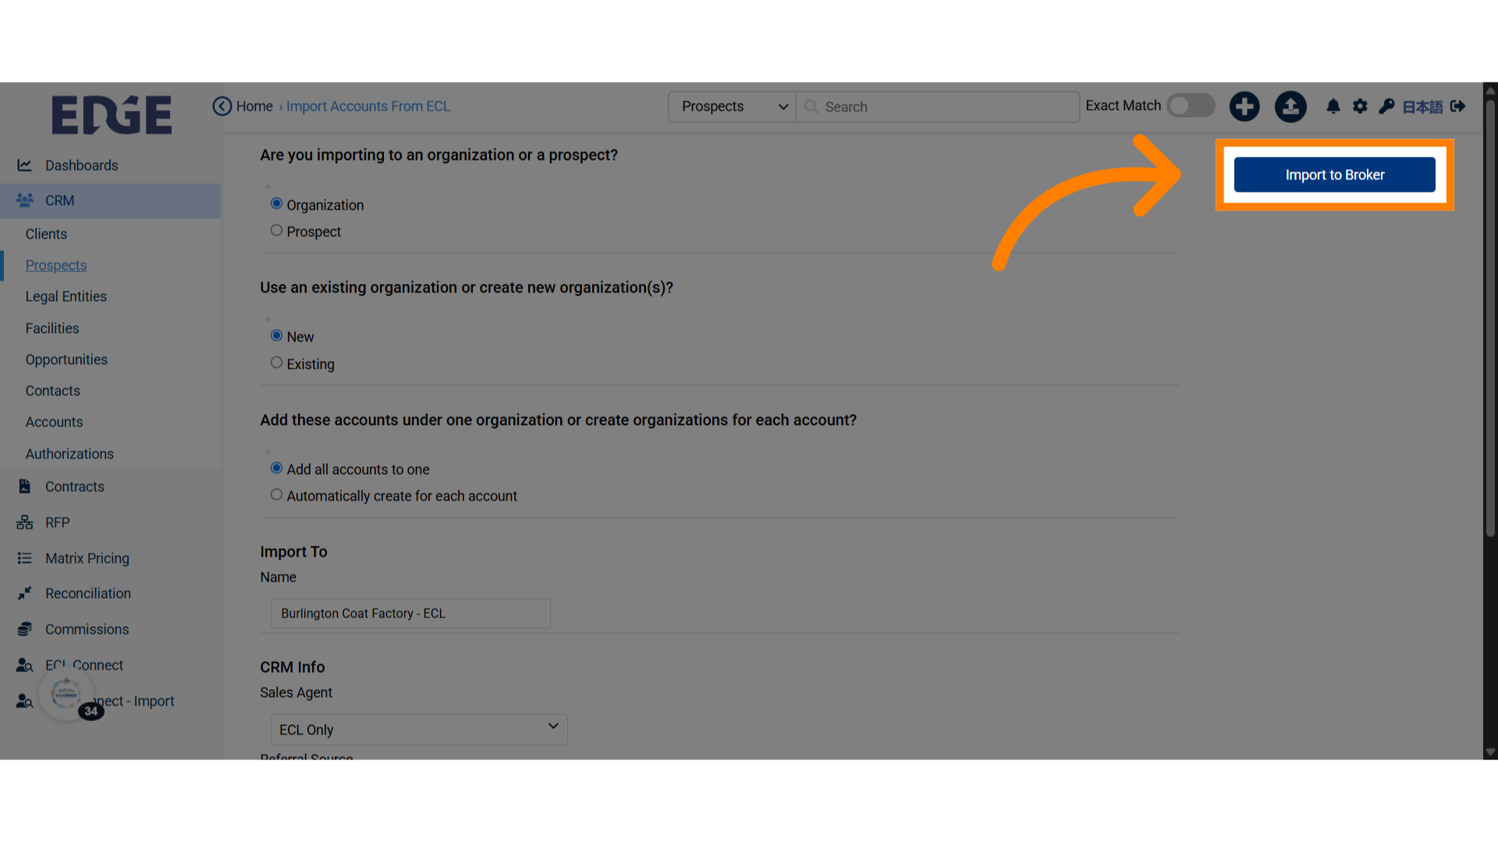Open Clients in the CRM submenu

pyautogui.click(x=46, y=234)
